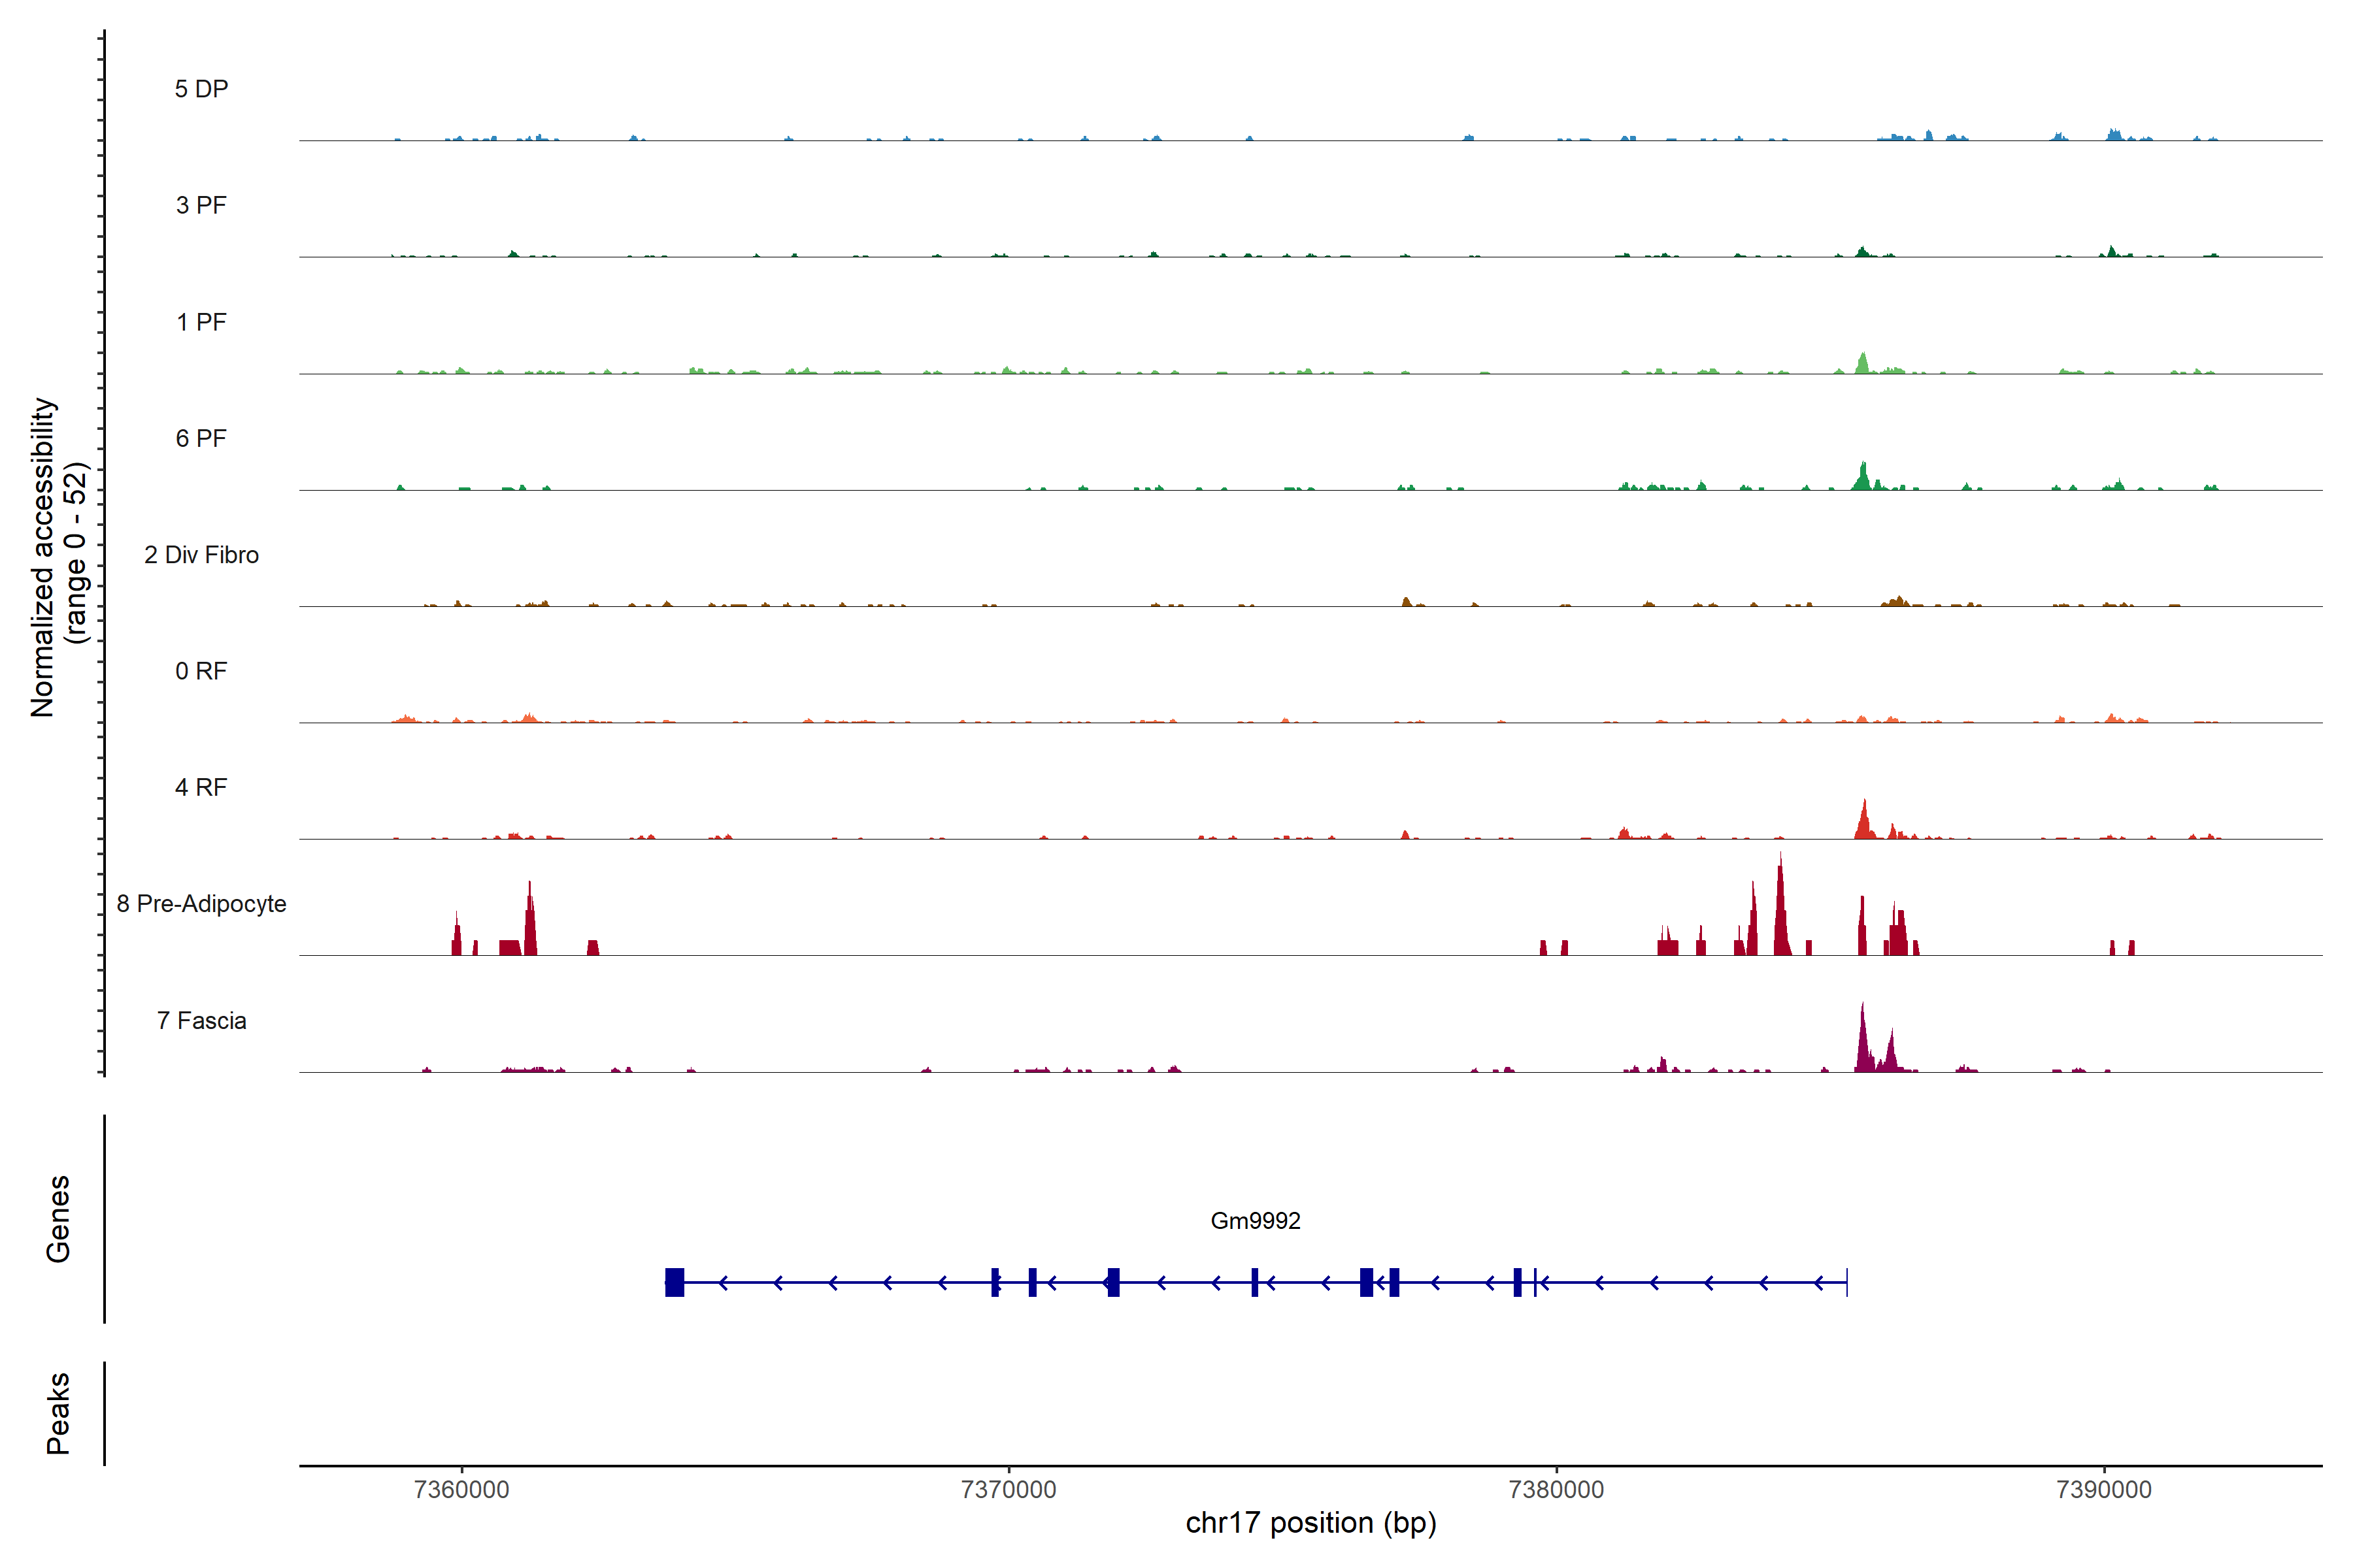This screenshot has width=2353, height=1568.
Task: Click the 3 PF track label
Action: 201,205
